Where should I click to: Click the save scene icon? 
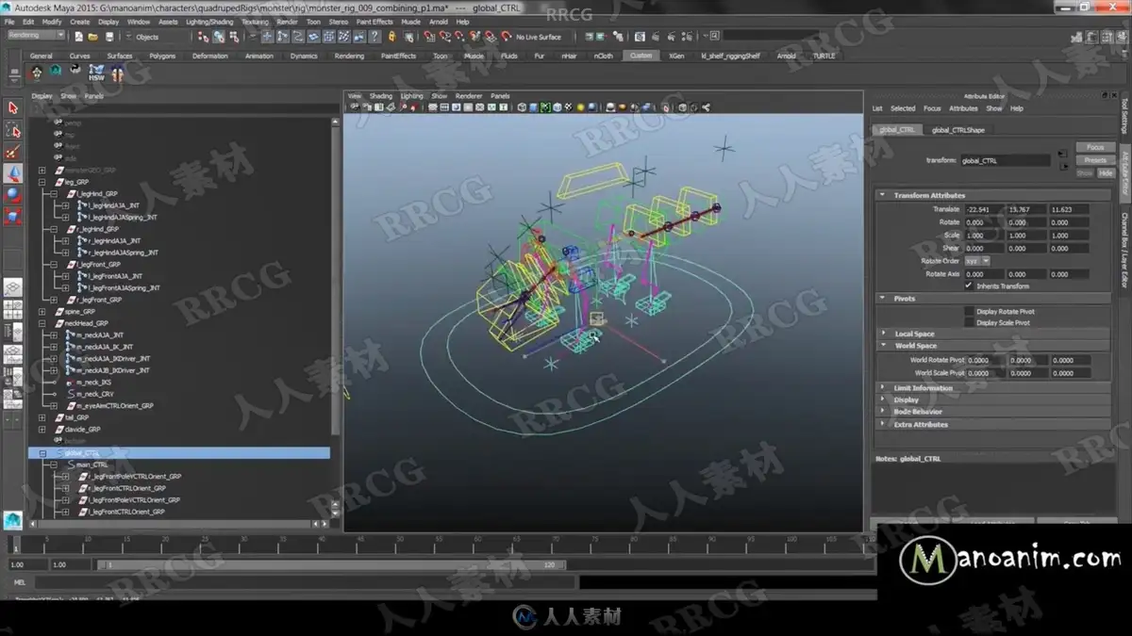pyautogui.click(x=109, y=37)
